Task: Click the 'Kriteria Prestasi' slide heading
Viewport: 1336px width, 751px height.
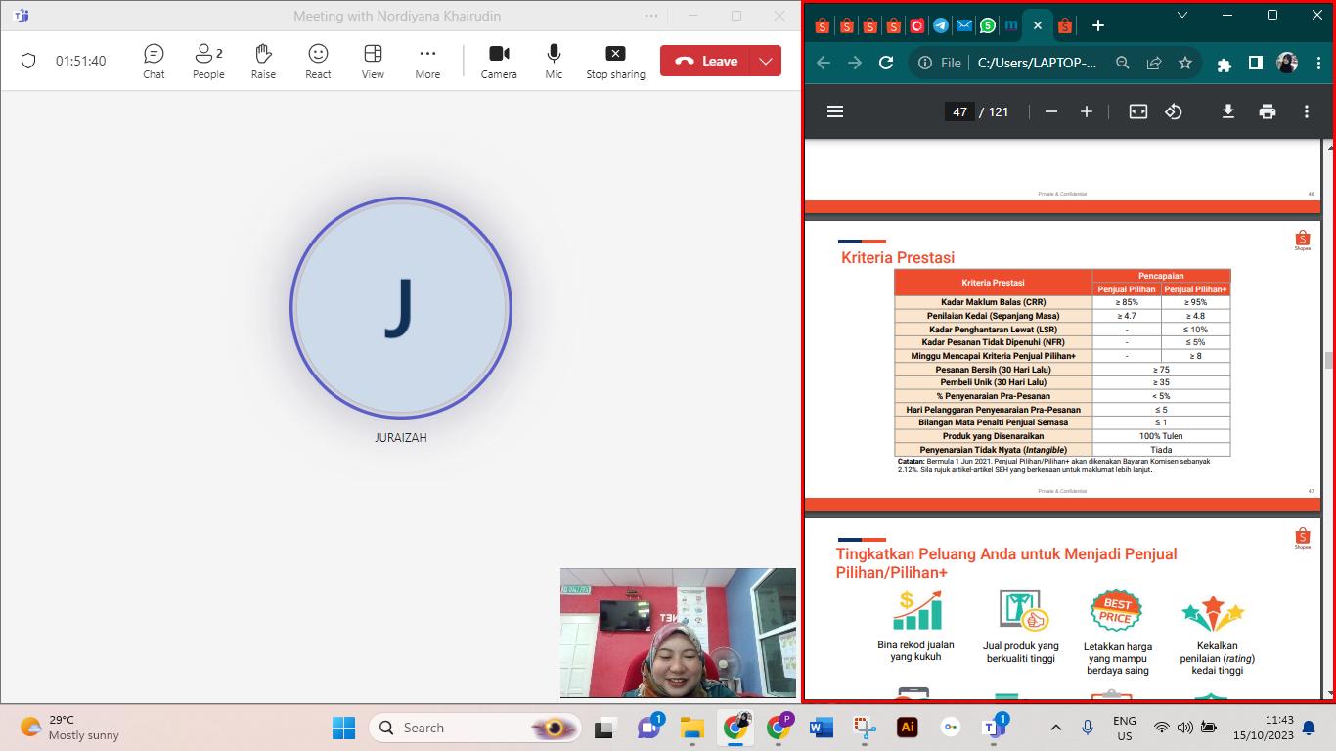Action: [x=898, y=258]
